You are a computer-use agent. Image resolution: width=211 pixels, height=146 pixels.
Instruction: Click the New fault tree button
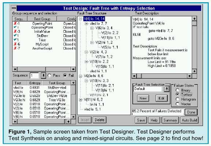point(143,98)
